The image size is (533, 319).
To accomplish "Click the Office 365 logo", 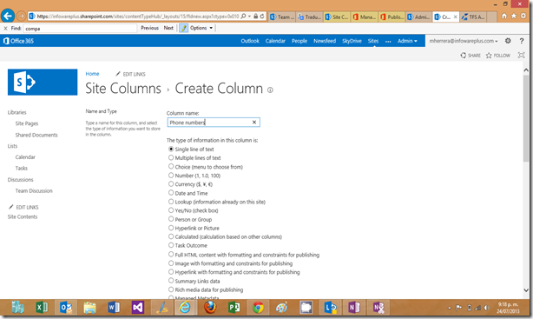I will [x=18, y=41].
